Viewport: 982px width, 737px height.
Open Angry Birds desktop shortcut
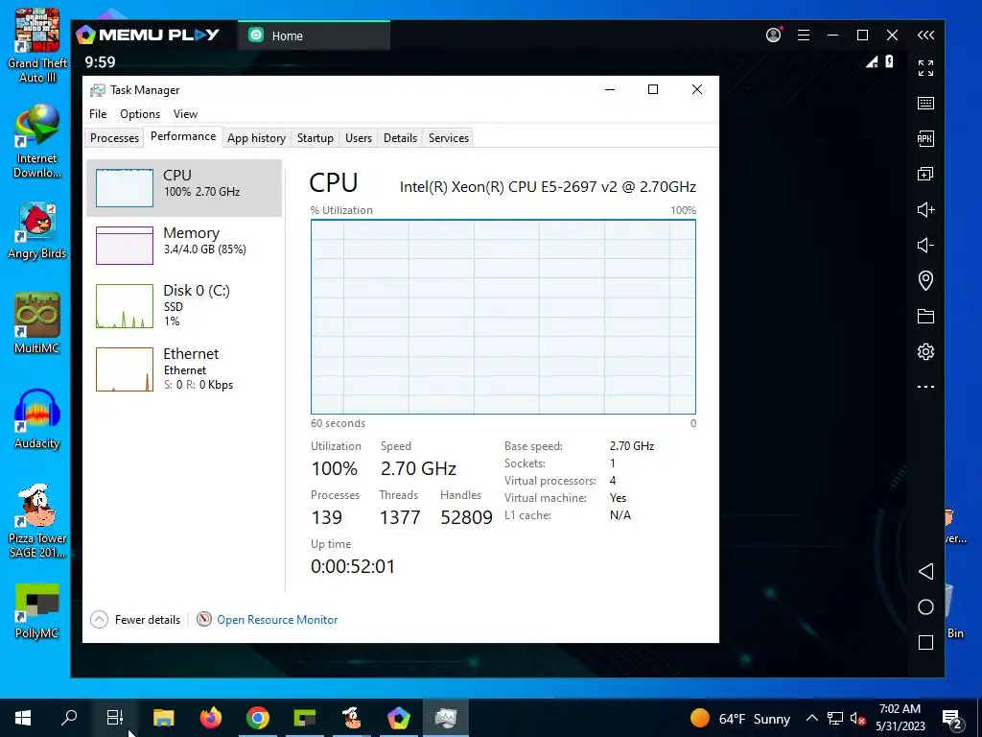pyautogui.click(x=37, y=230)
